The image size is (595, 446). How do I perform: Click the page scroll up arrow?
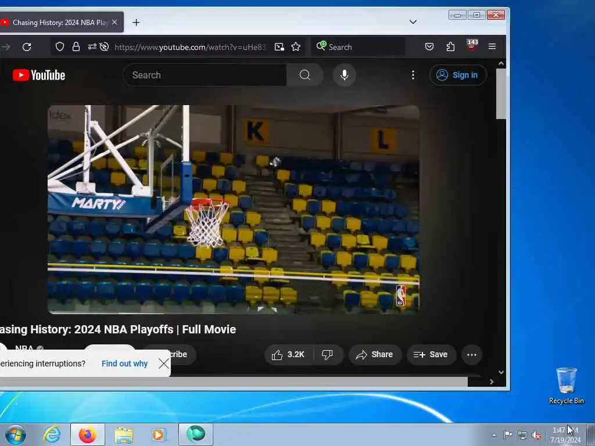501,64
